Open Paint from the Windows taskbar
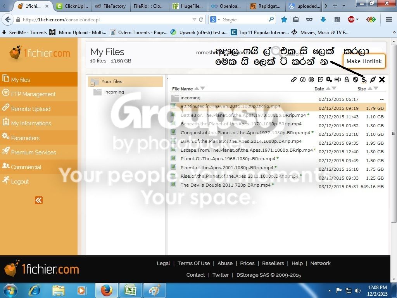397x298 pixels. pos(154,290)
